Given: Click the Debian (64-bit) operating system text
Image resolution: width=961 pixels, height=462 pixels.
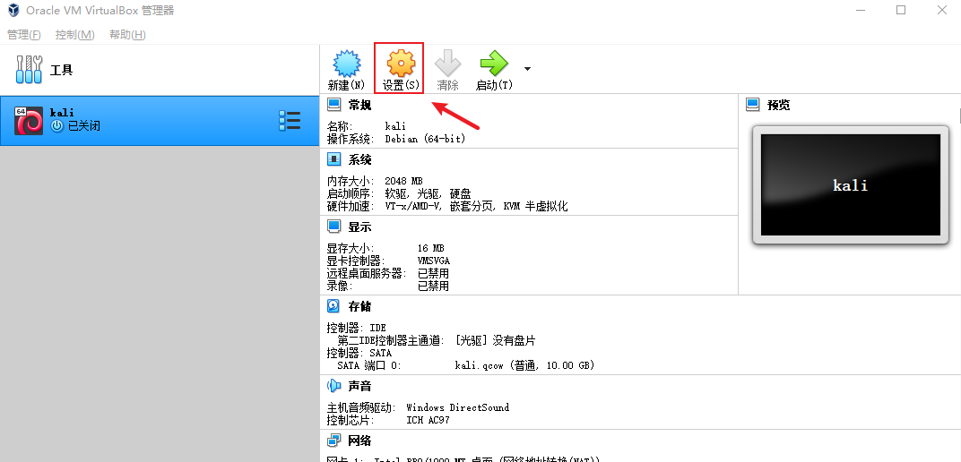Looking at the screenshot, I should (425, 139).
